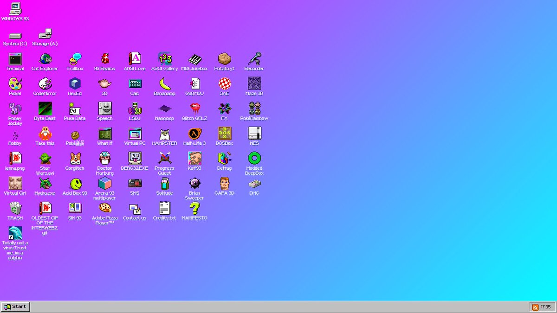Image resolution: width=557 pixels, height=313 pixels.
Task: Launch the Calc calculator icon
Action: [135, 83]
